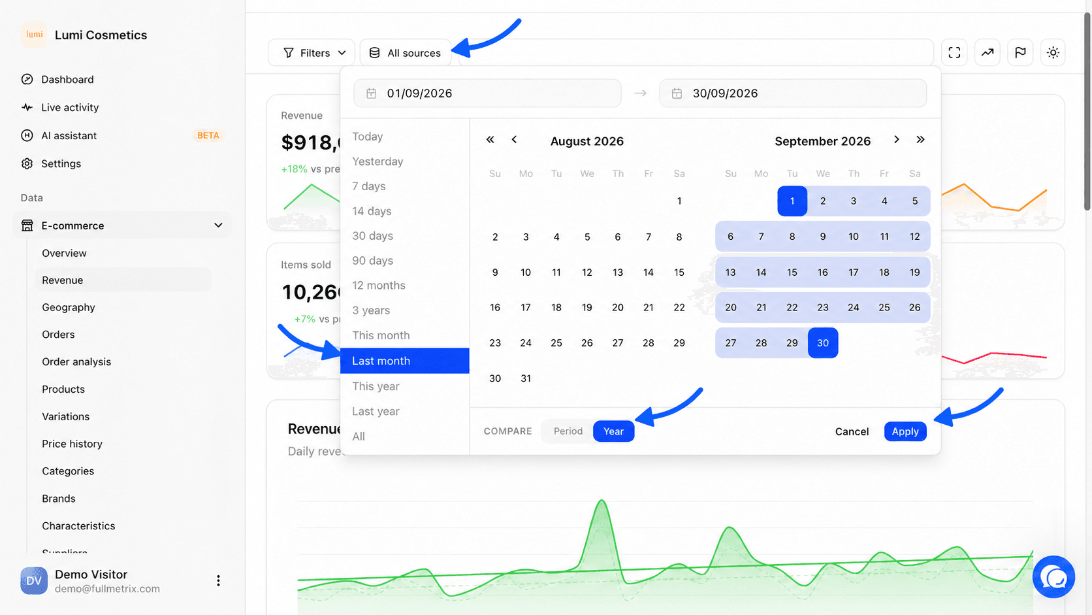Click the fullscreen icon in top toolbar
This screenshot has height=615, width=1092.
click(954, 52)
